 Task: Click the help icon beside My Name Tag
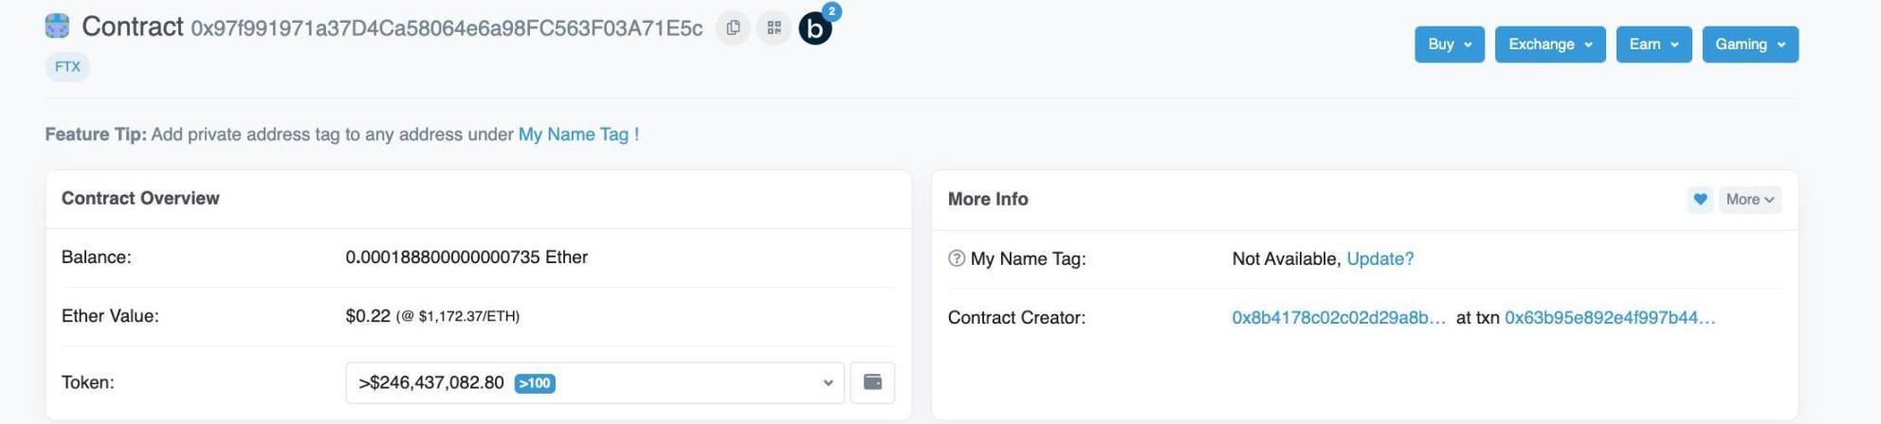pos(957,258)
